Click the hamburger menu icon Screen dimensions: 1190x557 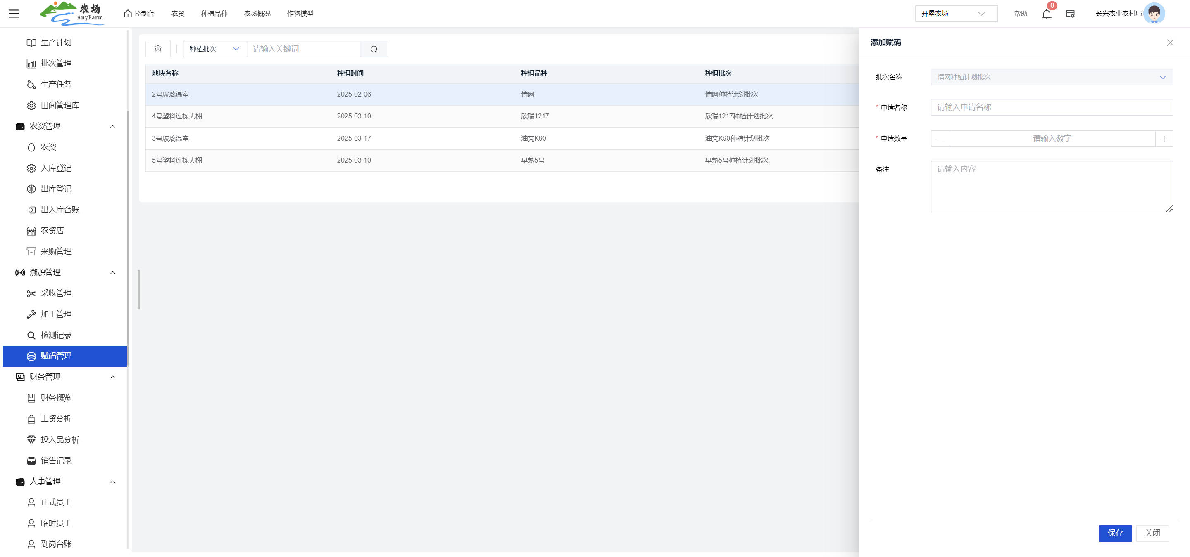click(14, 13)
